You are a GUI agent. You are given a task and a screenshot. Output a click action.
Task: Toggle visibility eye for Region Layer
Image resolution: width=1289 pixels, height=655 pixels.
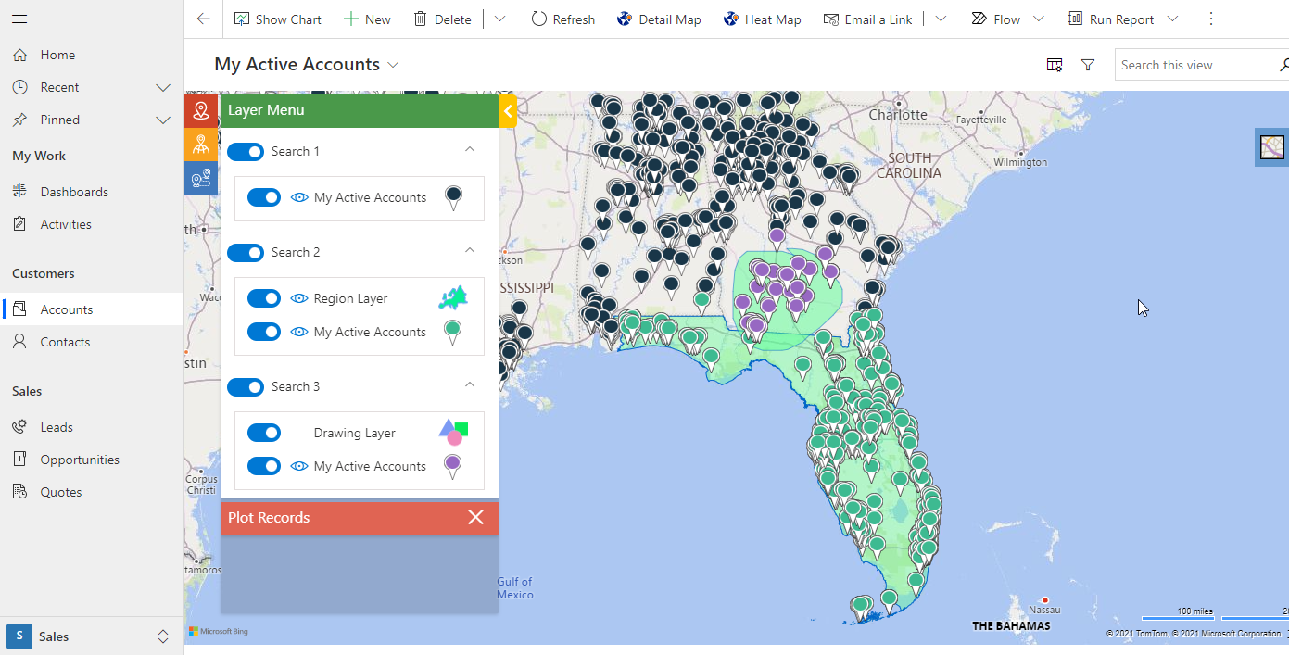298,297
